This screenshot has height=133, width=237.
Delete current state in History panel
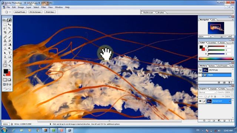pyautogui.click(x=229, y=82)
